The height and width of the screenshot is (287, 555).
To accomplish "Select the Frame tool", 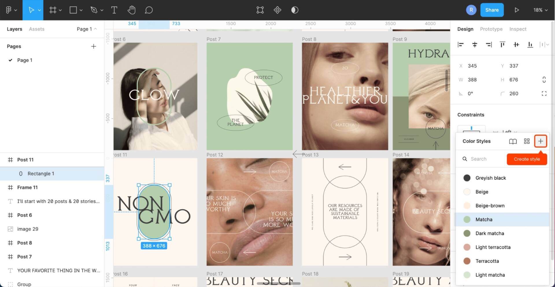I will point(52,10).
